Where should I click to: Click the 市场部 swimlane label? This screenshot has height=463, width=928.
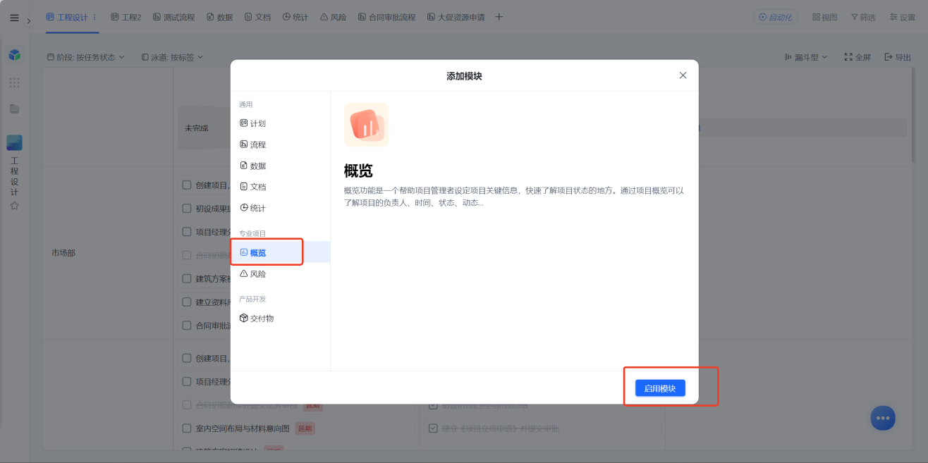(x=63, y=253)
